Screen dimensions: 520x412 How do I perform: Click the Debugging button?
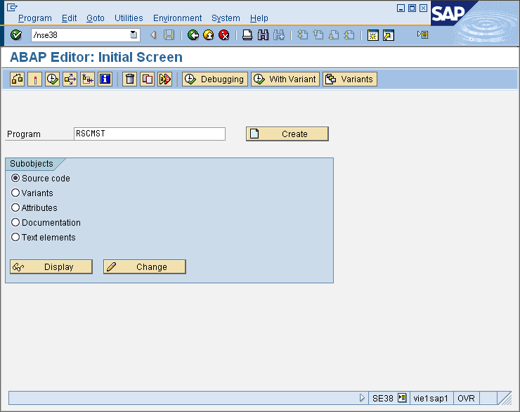point(215,79)
